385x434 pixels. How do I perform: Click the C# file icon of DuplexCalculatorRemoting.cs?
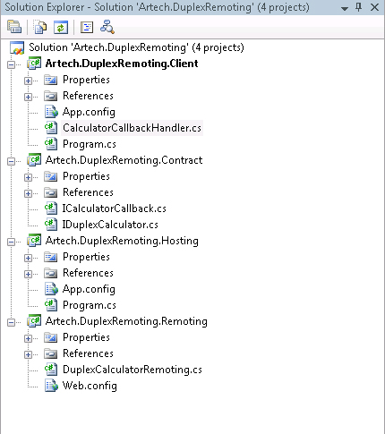(x=51, y=370)
